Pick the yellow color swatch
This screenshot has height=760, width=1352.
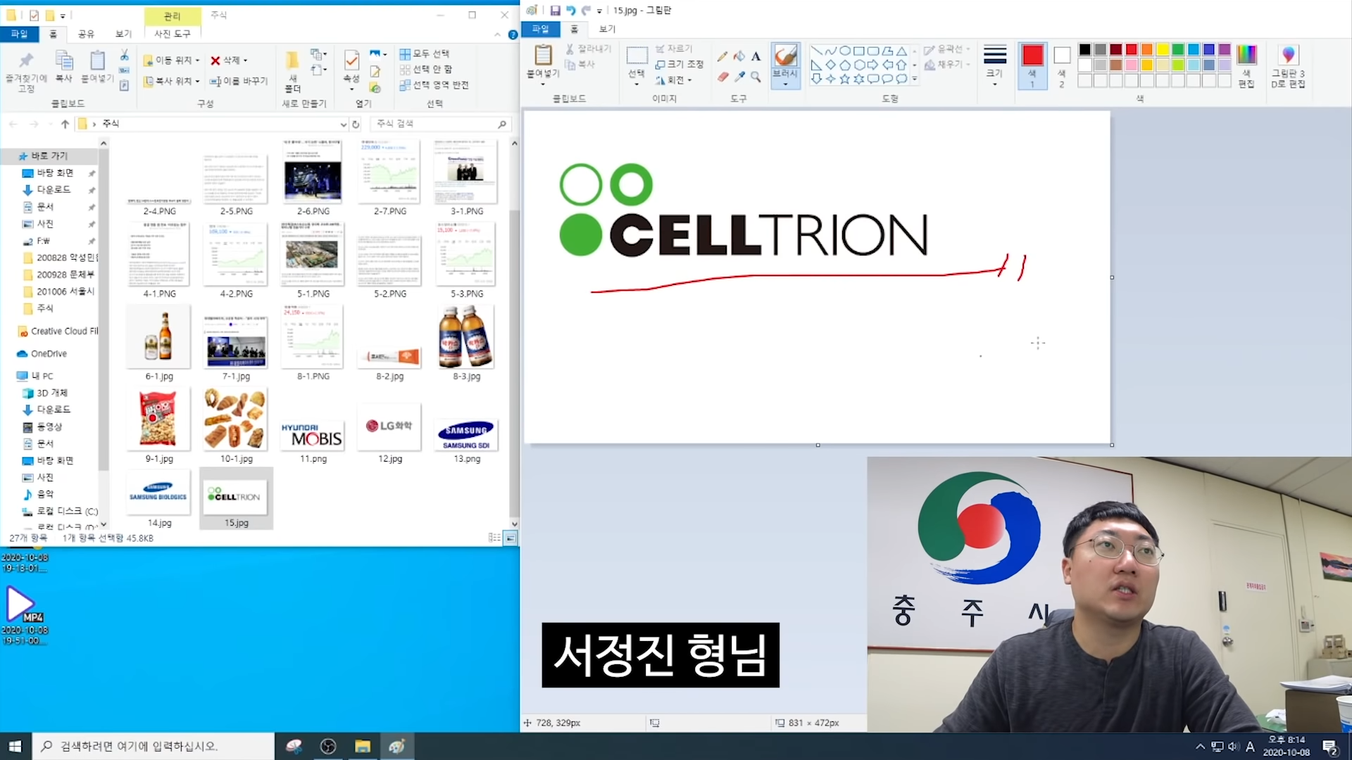pyautogui.click(x=1163, y=49)
